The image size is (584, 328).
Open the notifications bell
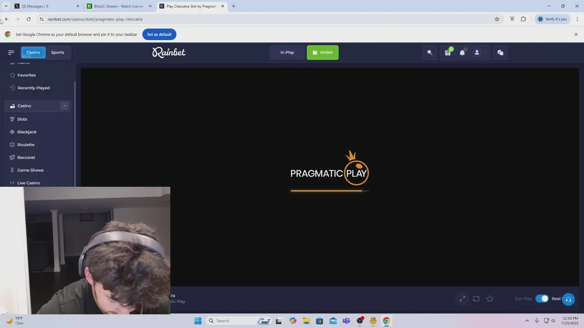pos(462,52)
